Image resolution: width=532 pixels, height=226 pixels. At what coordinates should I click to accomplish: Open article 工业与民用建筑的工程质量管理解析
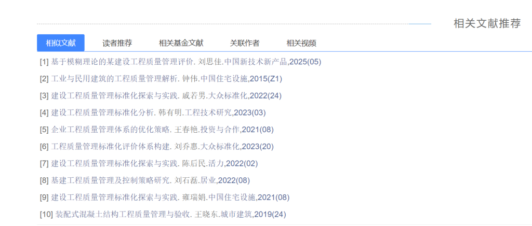(x=114, y=79)
